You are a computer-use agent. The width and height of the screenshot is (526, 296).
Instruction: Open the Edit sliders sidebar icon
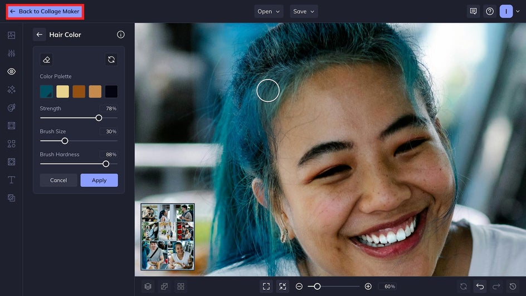coord(11,53)
